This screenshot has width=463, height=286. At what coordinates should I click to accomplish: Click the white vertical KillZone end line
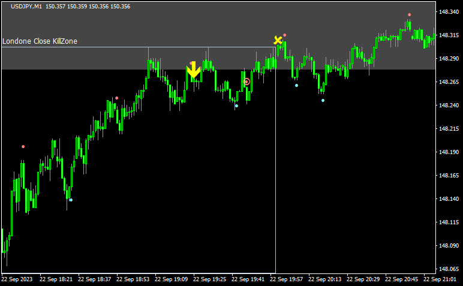(275, 180)
